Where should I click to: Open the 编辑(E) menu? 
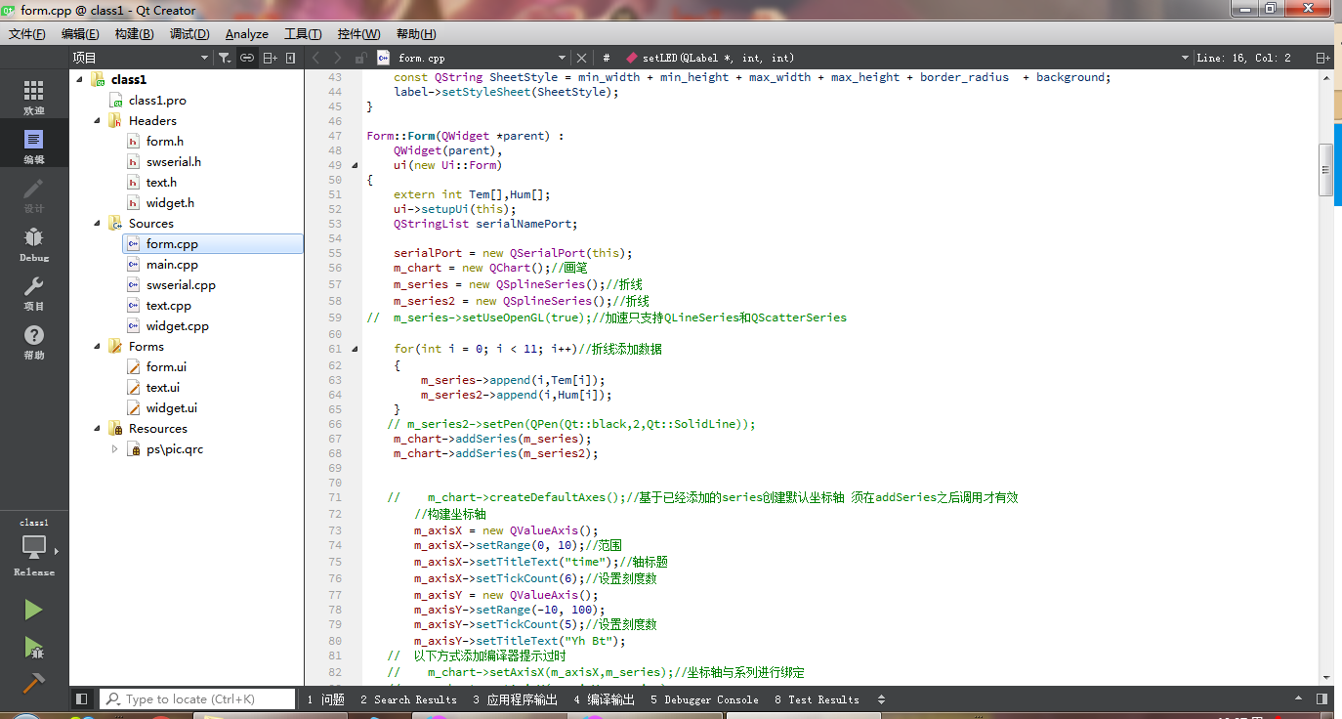(80, 34)
